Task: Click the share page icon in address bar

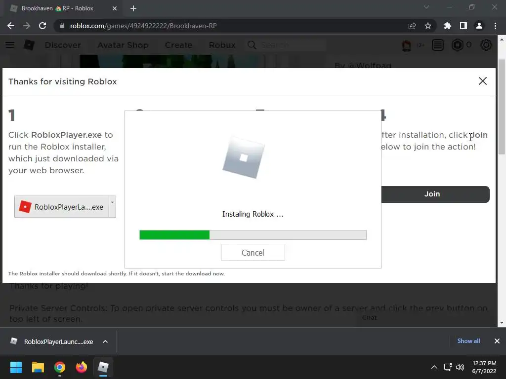Action: tap(412, 26)
